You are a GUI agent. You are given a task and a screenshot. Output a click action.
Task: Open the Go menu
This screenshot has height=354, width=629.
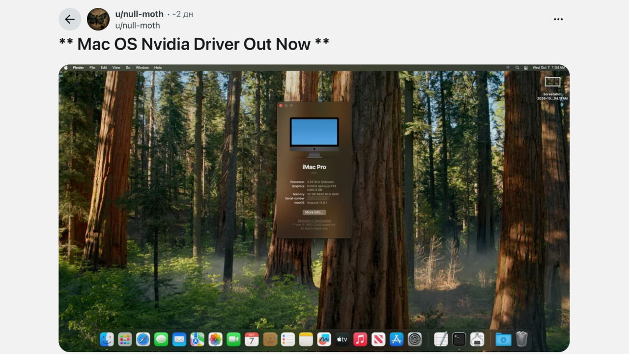click(x=128, y=67)
